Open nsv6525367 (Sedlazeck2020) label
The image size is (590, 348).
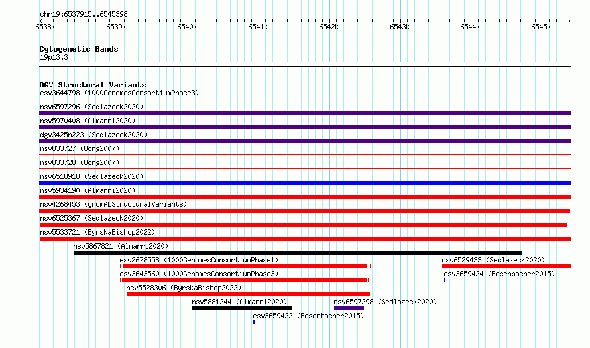point(91,218)
